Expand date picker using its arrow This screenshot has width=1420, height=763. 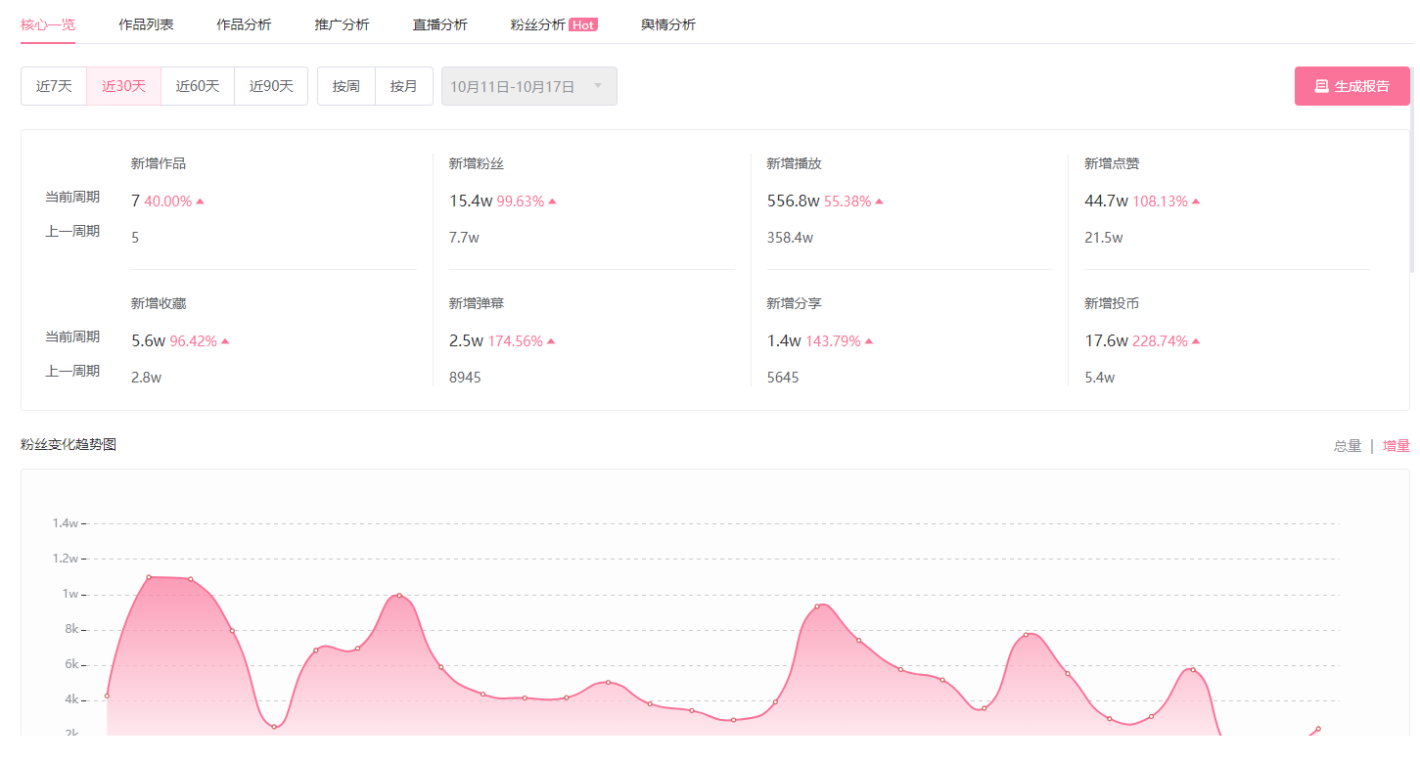click(x=598, y=86)
